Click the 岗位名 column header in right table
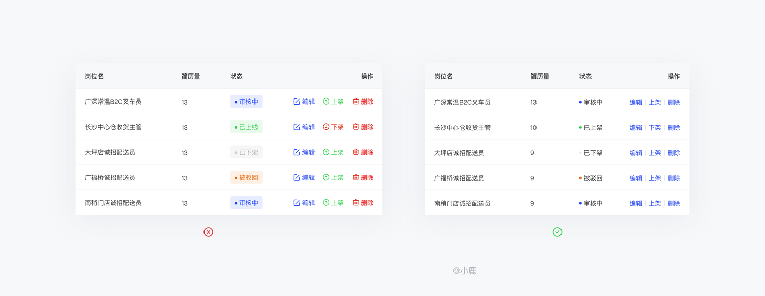Viewport: 765px width, 296px height. [444, 76]
